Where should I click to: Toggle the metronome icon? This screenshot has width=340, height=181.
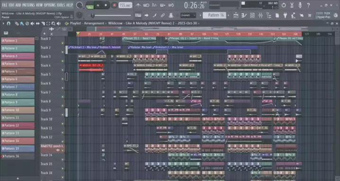click(138, 5)
